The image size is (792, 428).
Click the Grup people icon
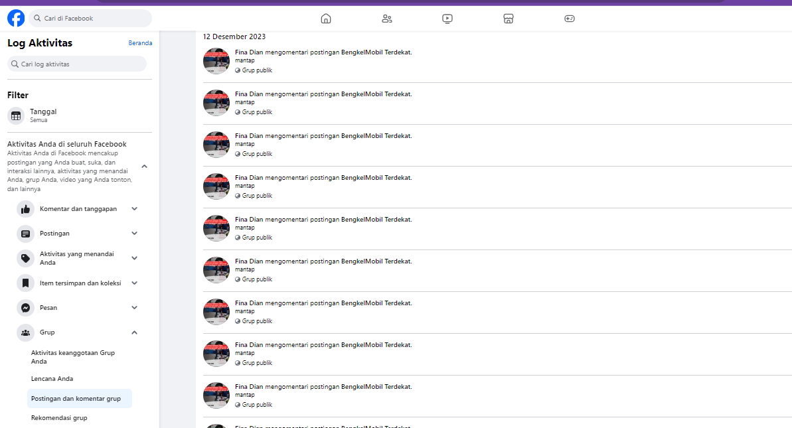25,332
